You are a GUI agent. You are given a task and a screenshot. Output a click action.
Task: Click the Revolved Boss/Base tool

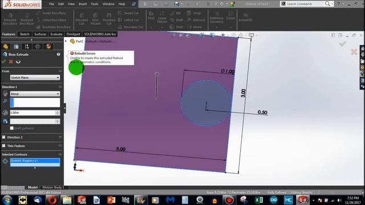[x=27, y=19]
